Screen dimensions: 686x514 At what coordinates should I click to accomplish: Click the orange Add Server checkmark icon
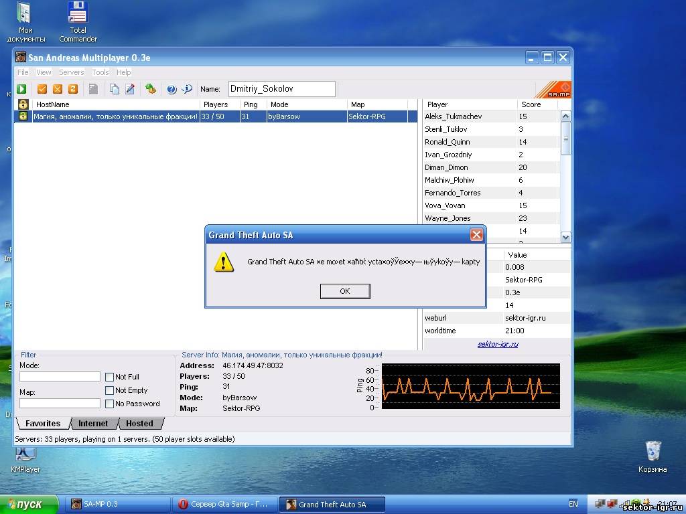[42, 89]
